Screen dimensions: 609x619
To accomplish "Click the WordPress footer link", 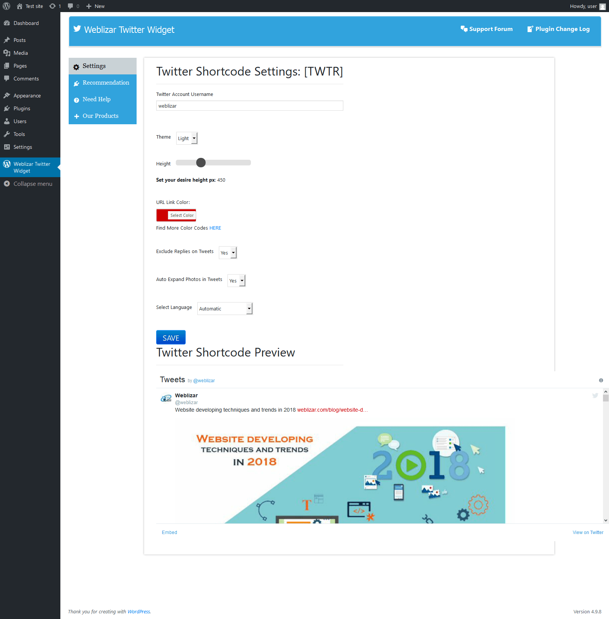I will click(x=138, y=612).
